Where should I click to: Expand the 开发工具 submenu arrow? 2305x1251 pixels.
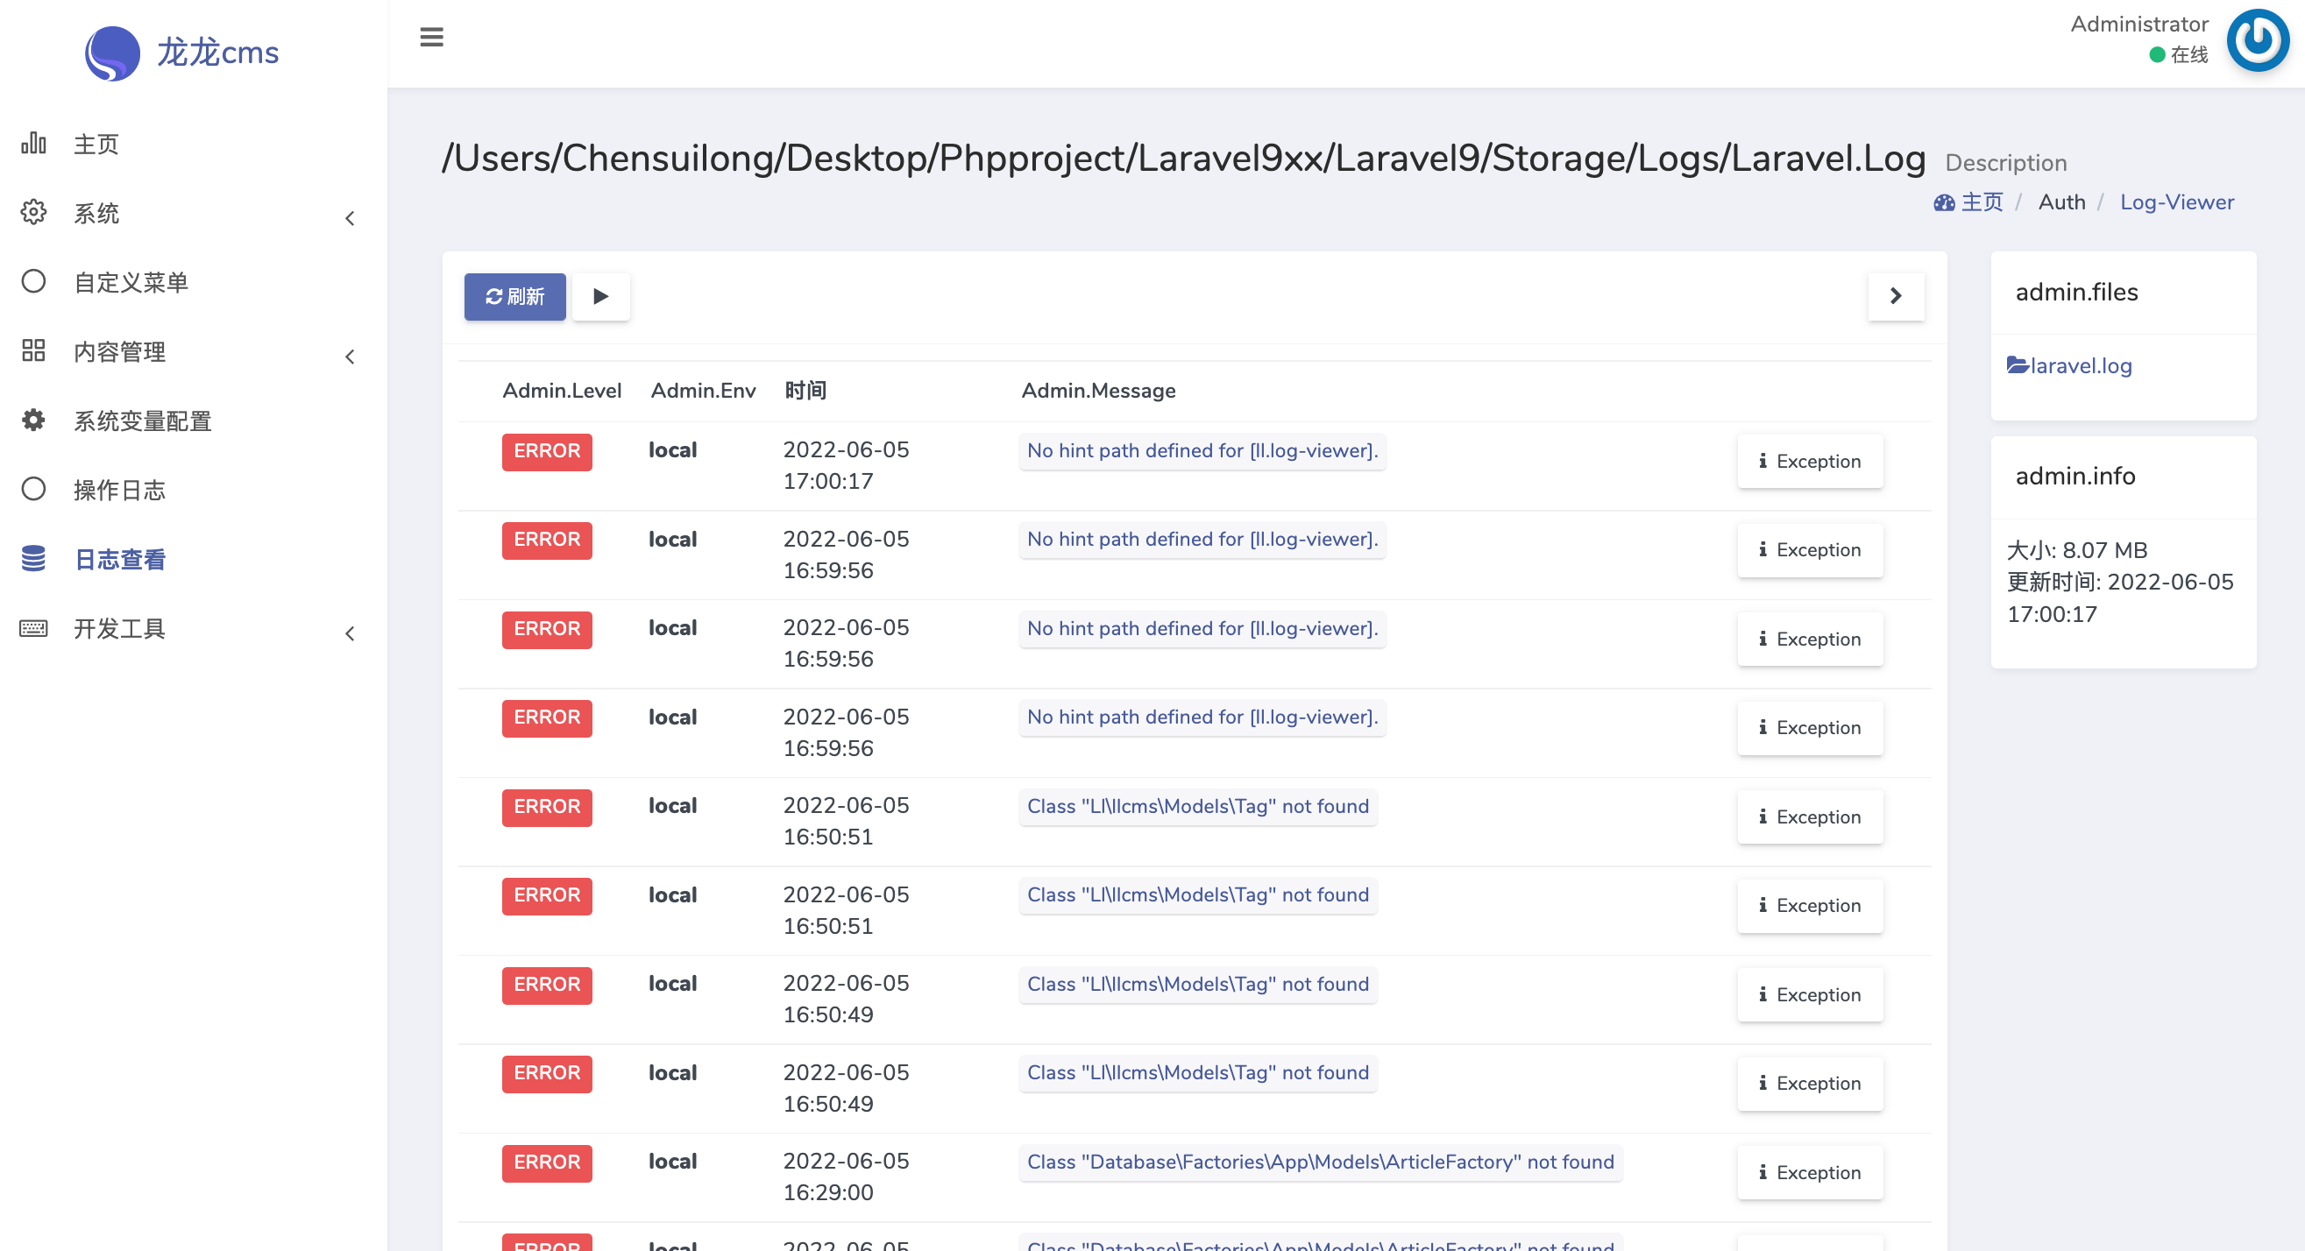350,634
